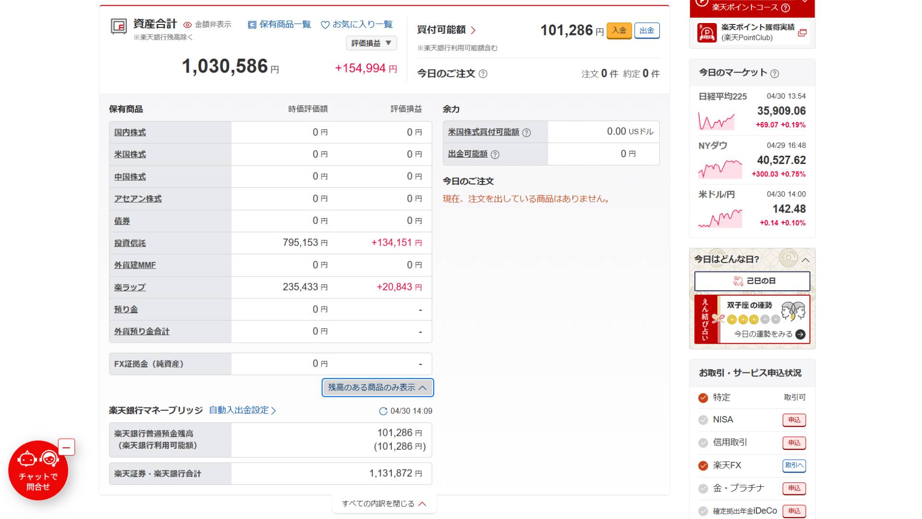The height and width of the screenshot is (519, 922).
Task: Click 楽天証券・楽天銀行合計 1,131,872 円
Action: point(396,474)
